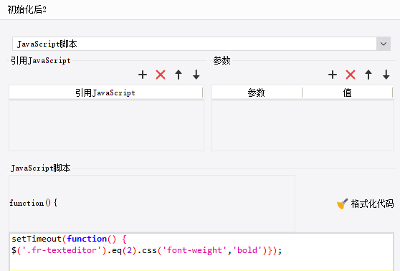This screenshot has height=271, width=400.
Task: Click inside the empty parameter table area
Action: coord(303,125)
